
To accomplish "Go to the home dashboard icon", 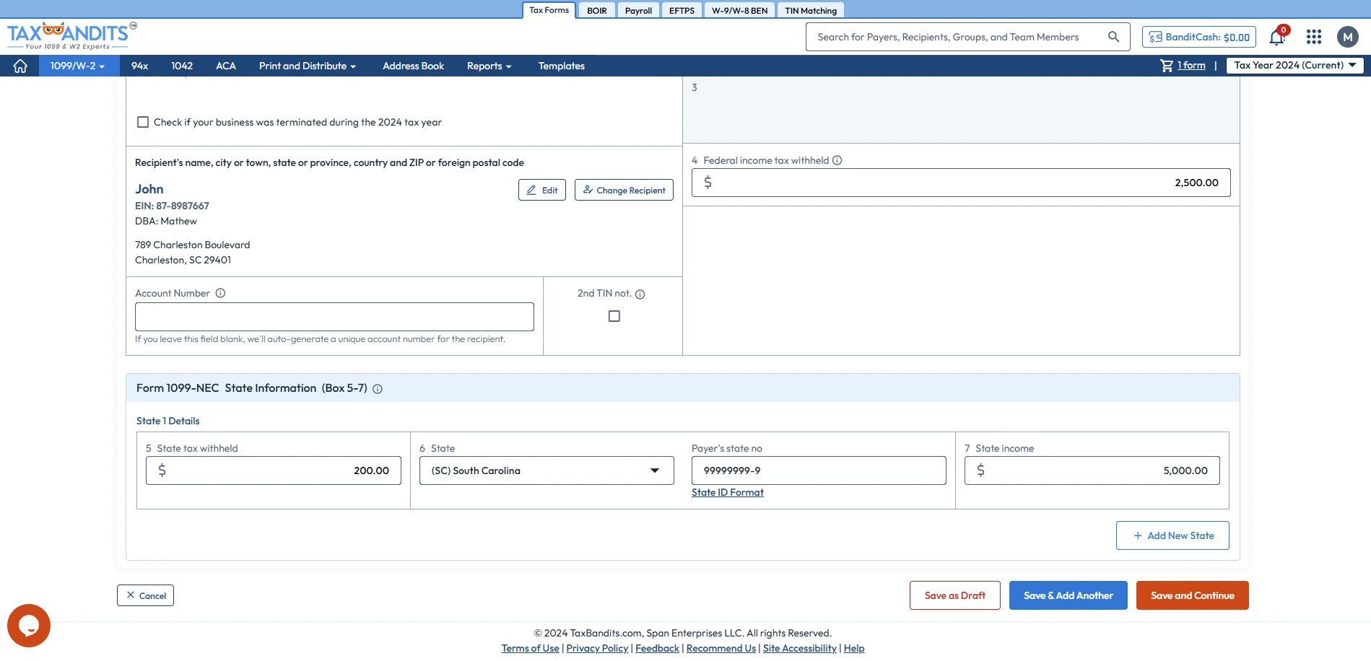I will pyautogui.click(x=20, y=66).
